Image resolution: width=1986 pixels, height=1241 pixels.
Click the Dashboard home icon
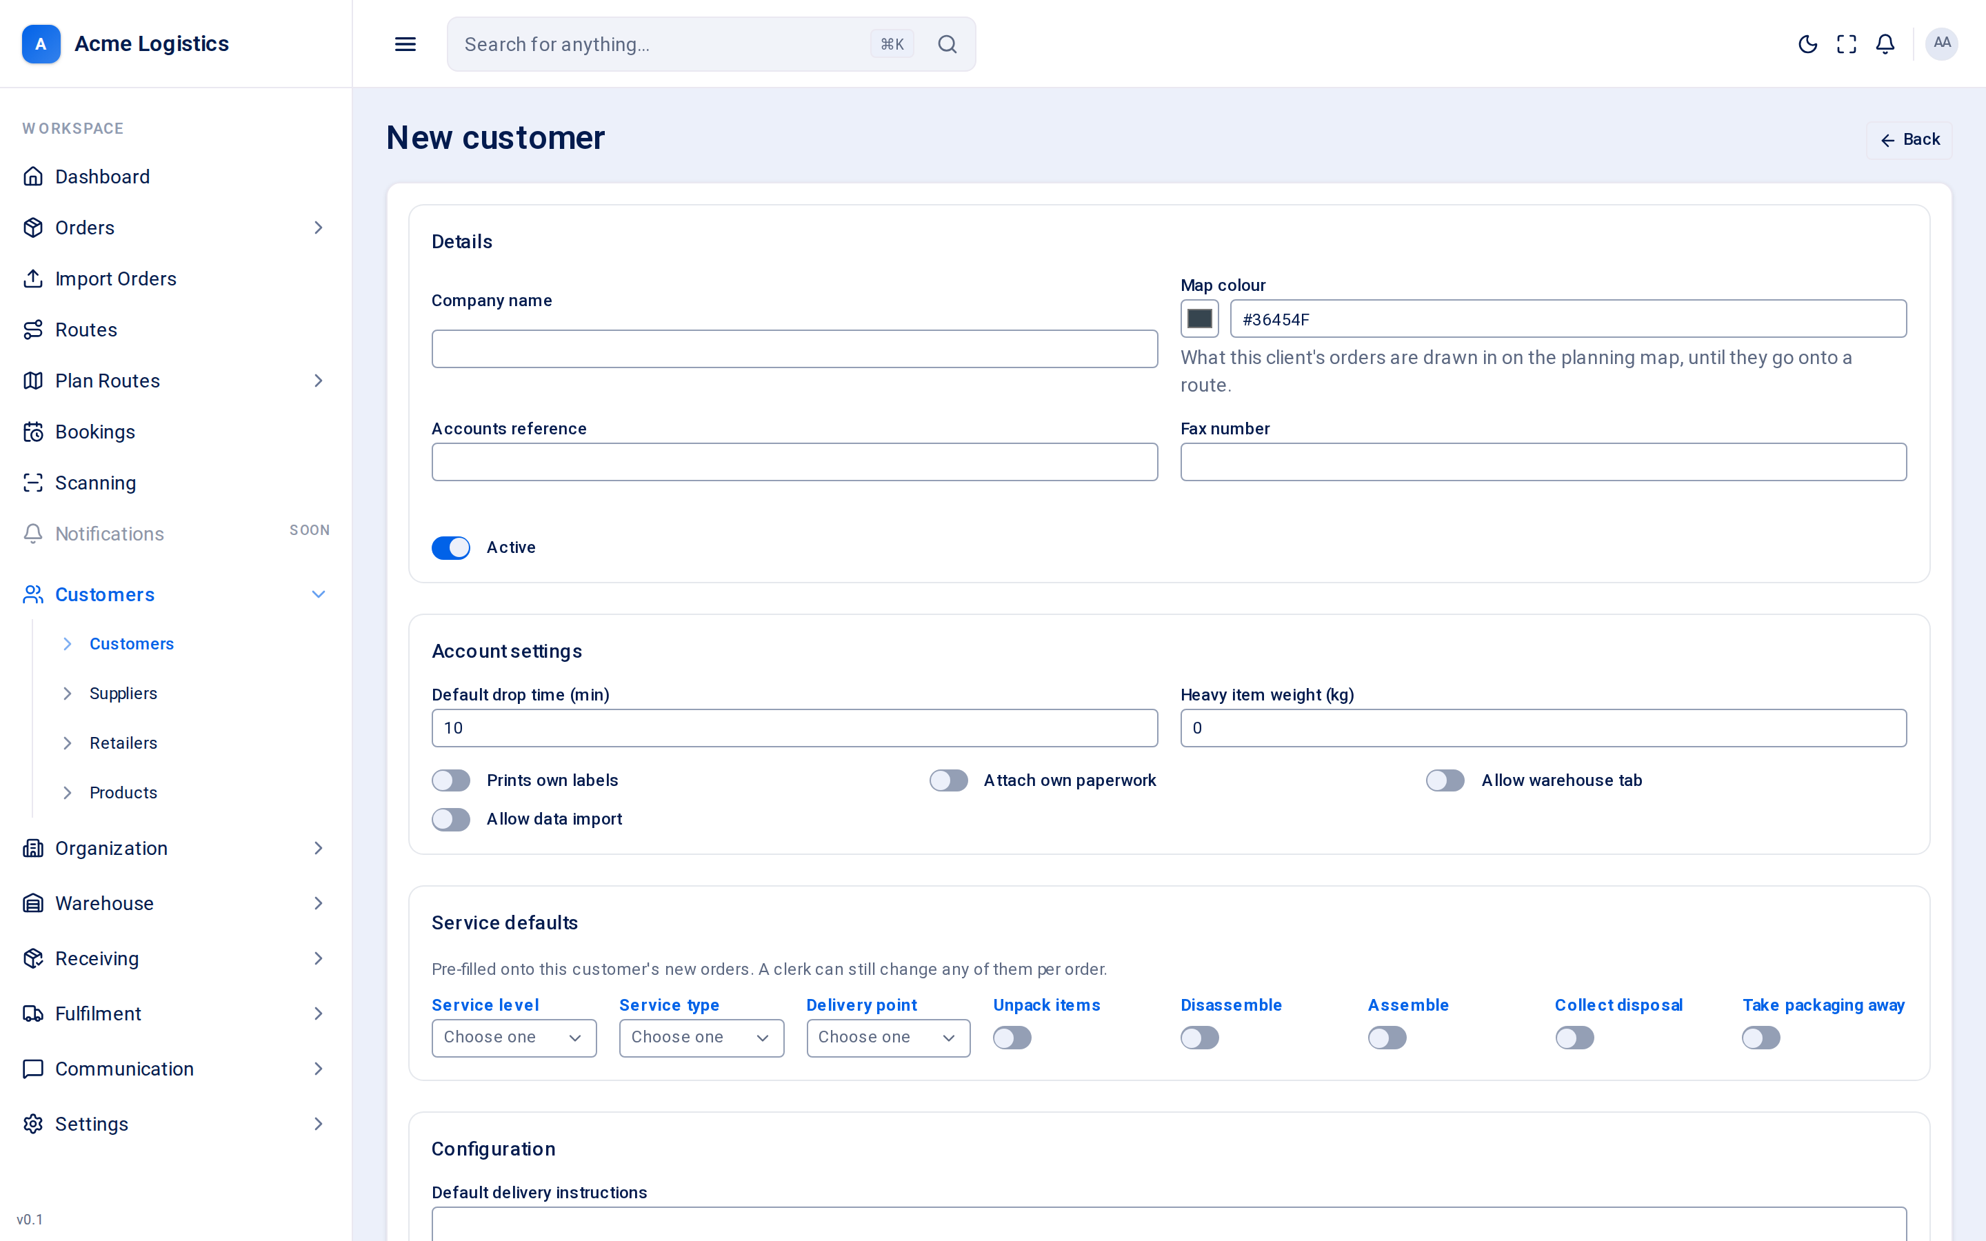click(x=33, y=176)
